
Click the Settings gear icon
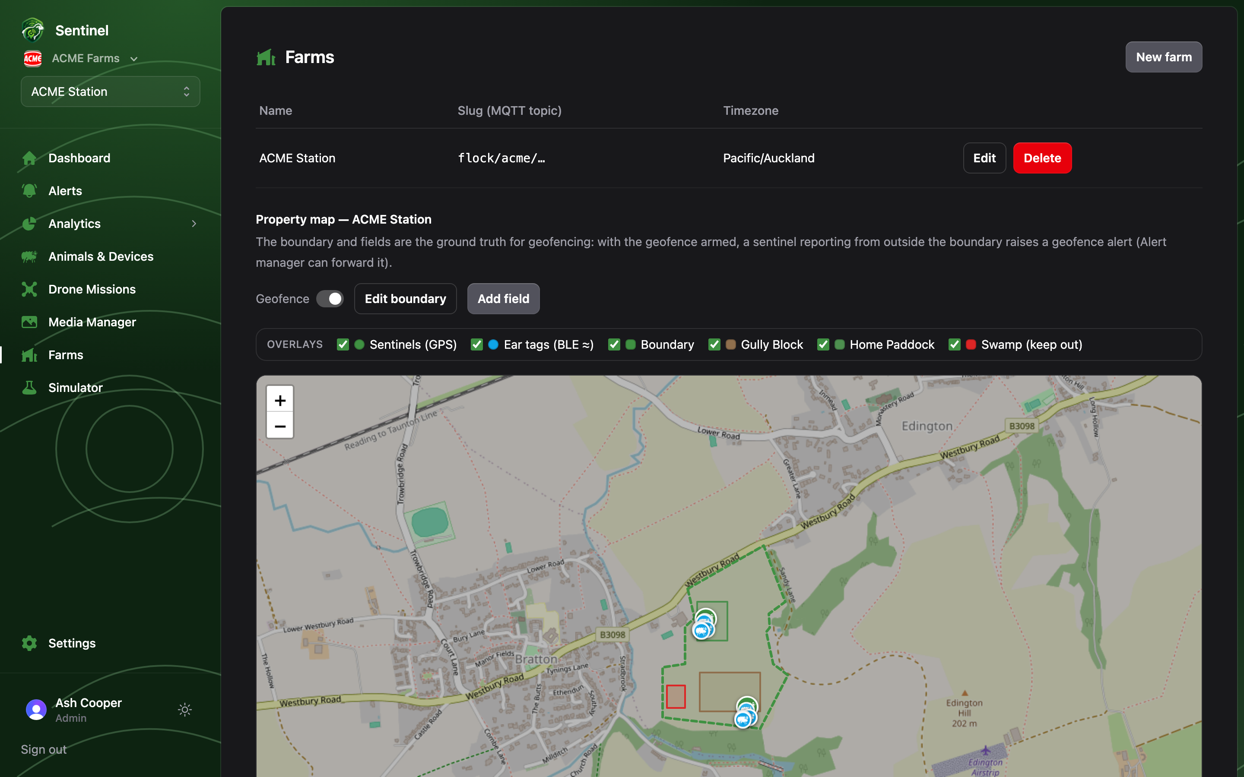click(29, 643)
